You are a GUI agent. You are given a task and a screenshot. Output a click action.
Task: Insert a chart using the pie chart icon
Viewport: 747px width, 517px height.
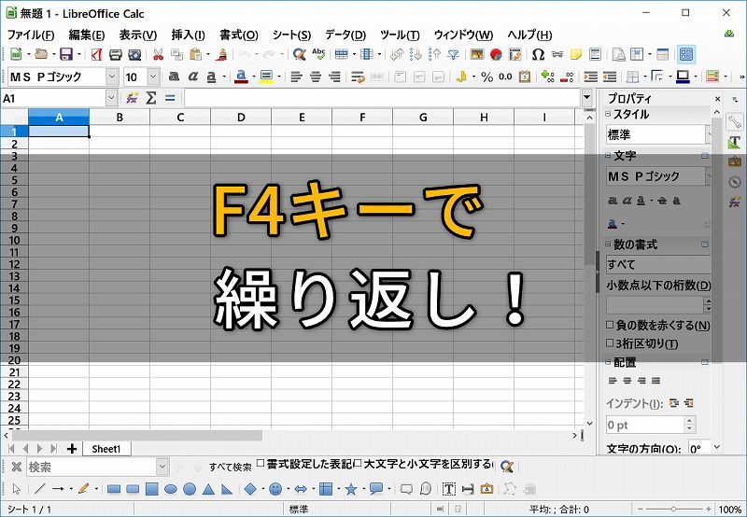click(496, 55)
